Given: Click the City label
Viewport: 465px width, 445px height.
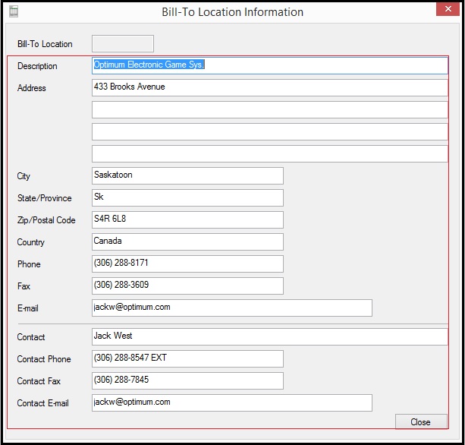Looking at the screenshot, I should 24,176.
